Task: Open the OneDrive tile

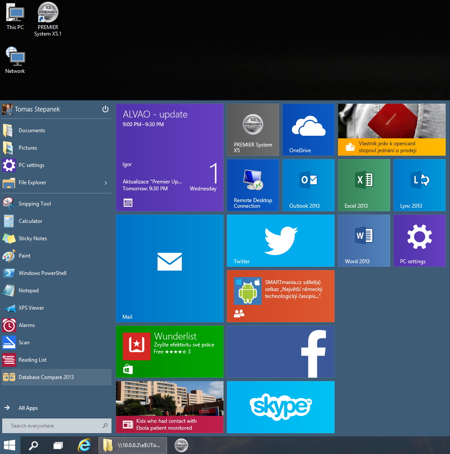Action: pyautogui.click(x=308, y=129)
